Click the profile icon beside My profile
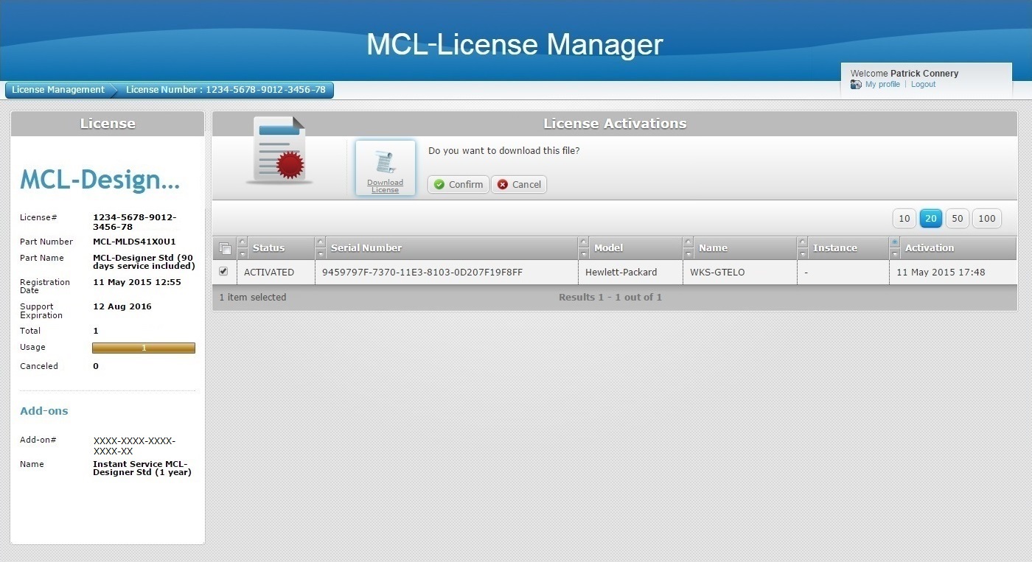Viewport: 1032px width, 562px height. [856, 85]
